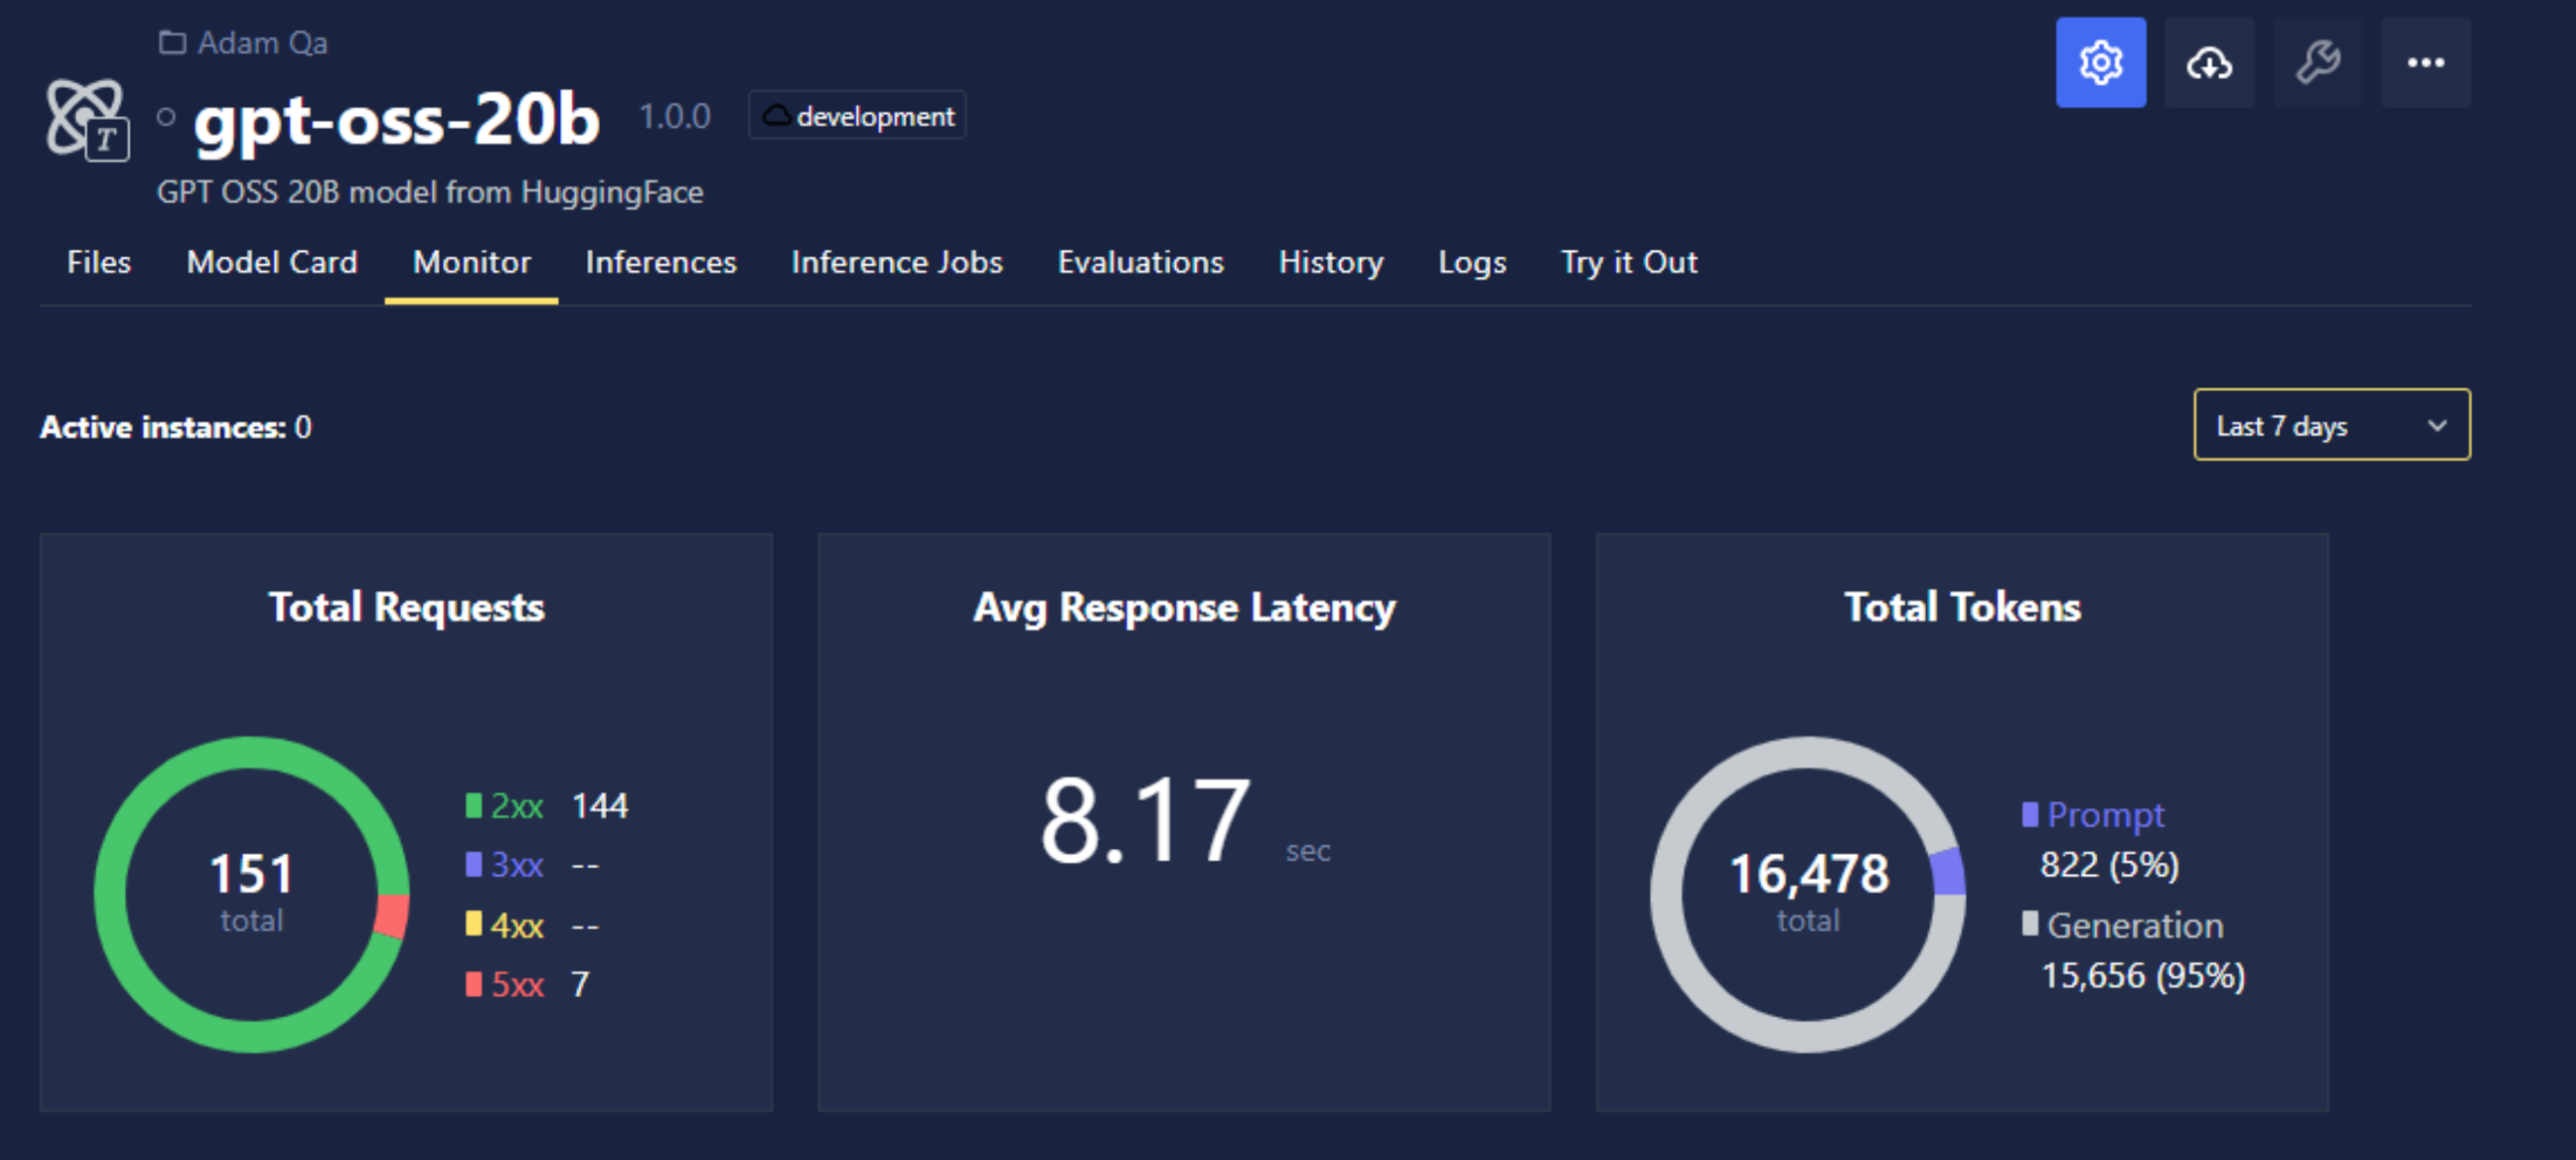2576x1160 pixels.
Task: Open the three-dots more options menu
Action: click(2425, 62)
